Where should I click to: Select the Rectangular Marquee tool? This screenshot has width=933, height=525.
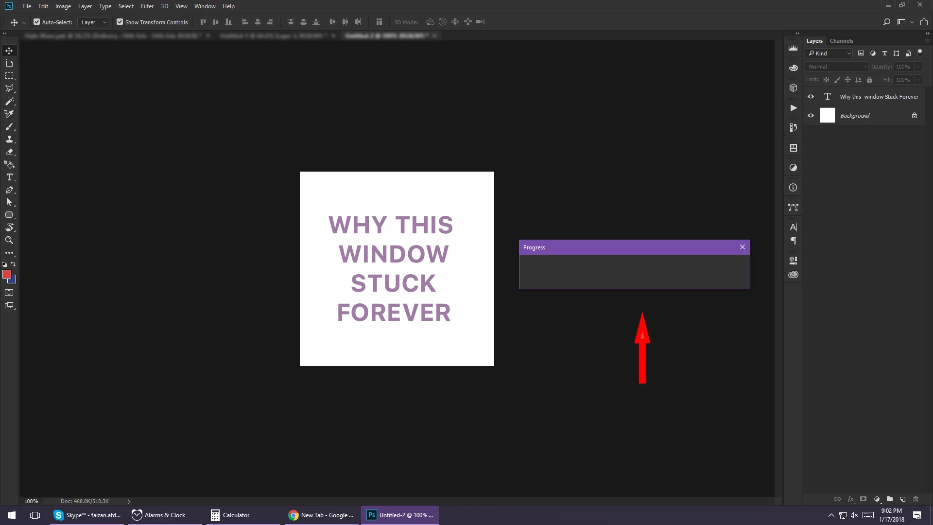[x=9, y=76]
